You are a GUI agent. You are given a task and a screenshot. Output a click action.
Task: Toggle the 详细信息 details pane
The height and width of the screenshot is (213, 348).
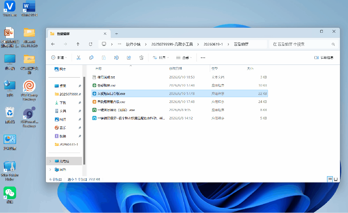tap(324, 58)
